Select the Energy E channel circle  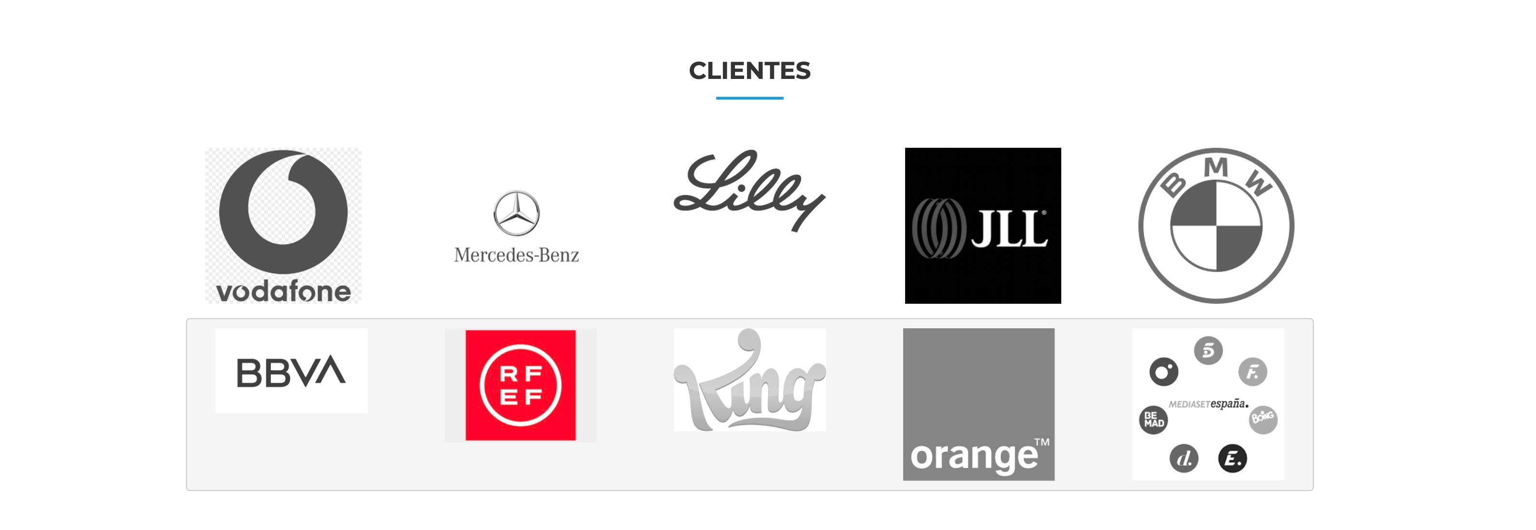1232,459
